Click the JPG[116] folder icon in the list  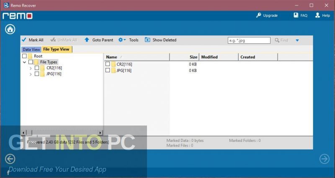pyautogui.click(x=113, y=70)
